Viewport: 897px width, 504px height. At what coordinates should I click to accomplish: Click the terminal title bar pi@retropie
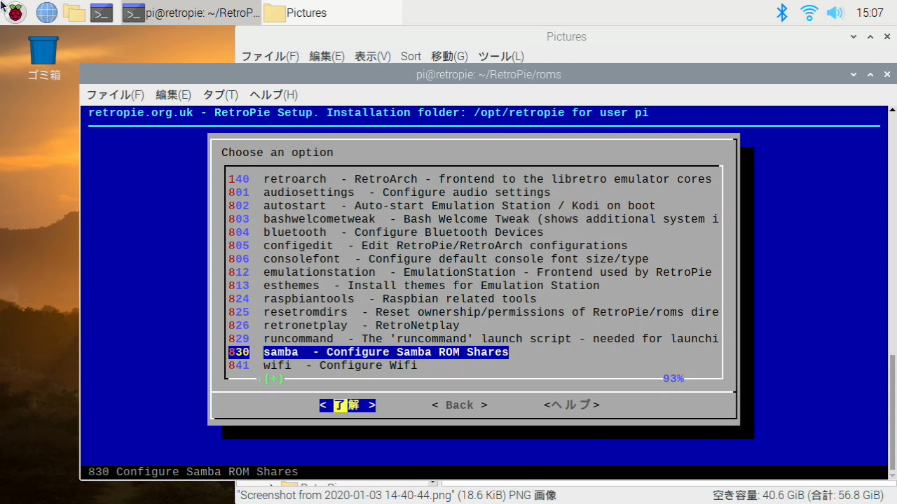point(488,74)
